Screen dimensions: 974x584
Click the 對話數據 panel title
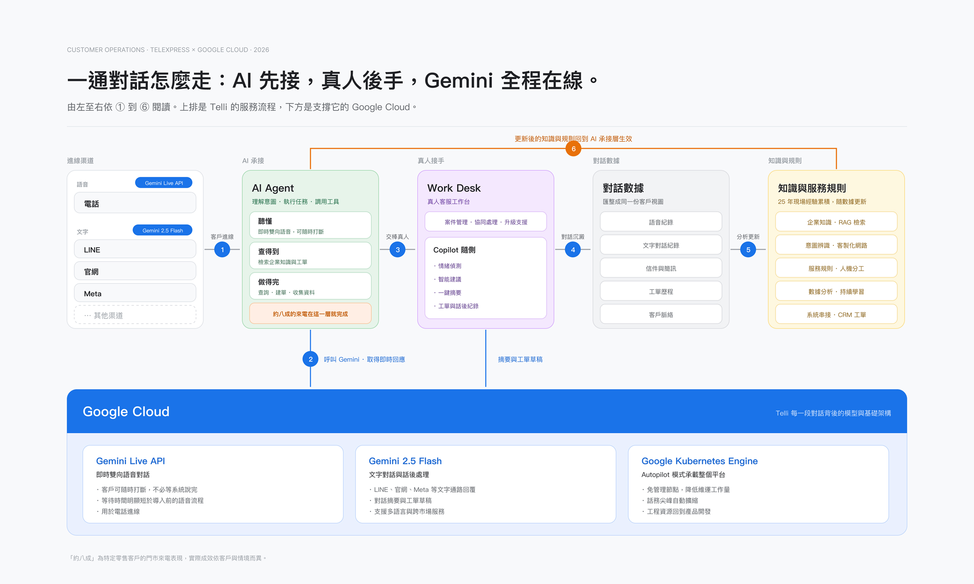[623, 188]
